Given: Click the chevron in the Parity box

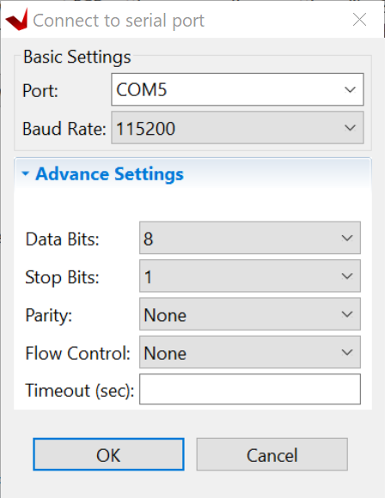Looking at the screenshot, I should click(347, 314).
